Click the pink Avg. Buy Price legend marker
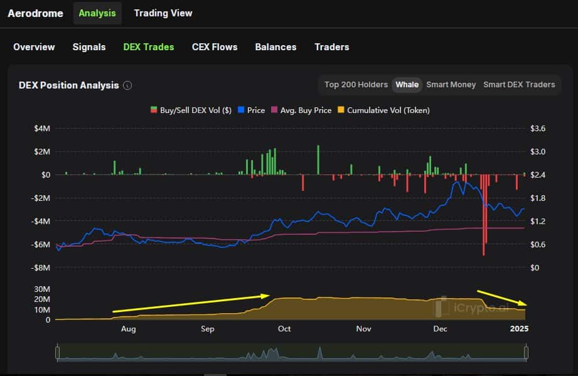 point(273,110)
